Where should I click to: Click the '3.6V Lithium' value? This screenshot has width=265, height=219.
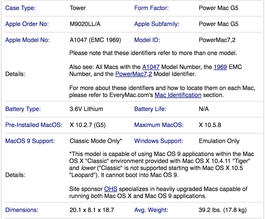click(x=86, y=109)
